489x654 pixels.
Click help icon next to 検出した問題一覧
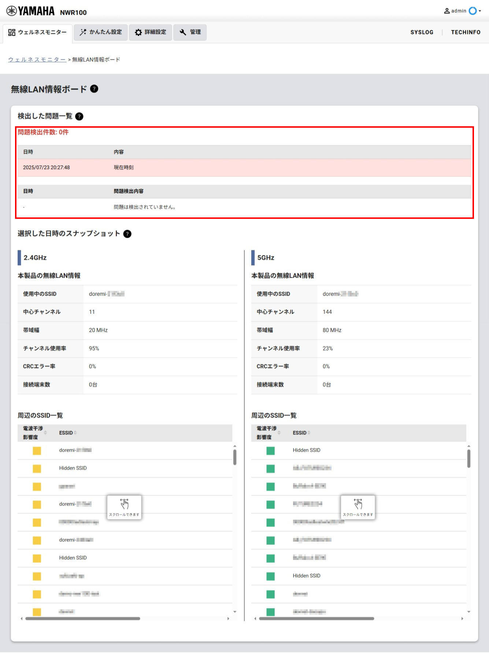click(79, 116)
